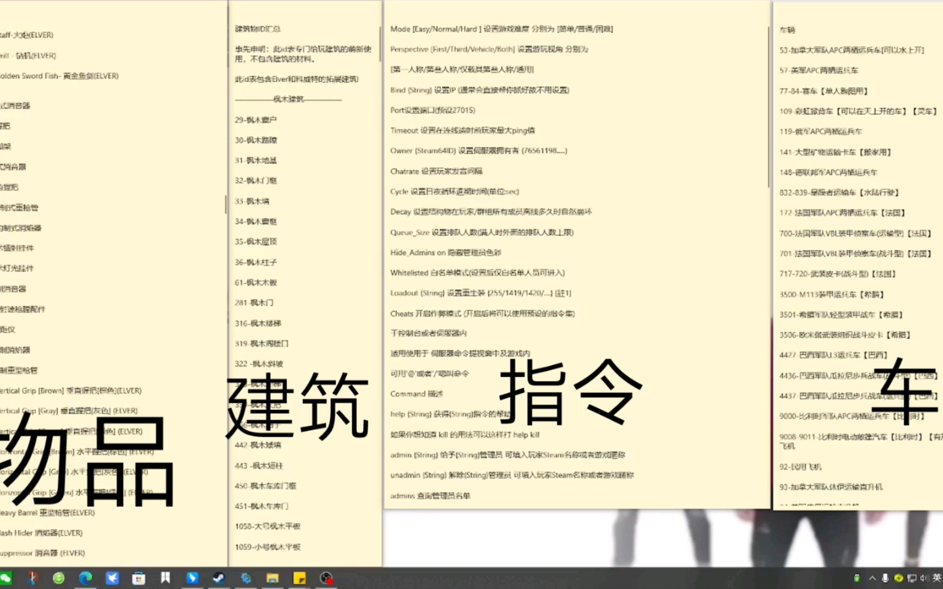The height and width of the screenshot is (589, 943).
Task: Toggle the microphone tray icon
Action: pos(885,578)
